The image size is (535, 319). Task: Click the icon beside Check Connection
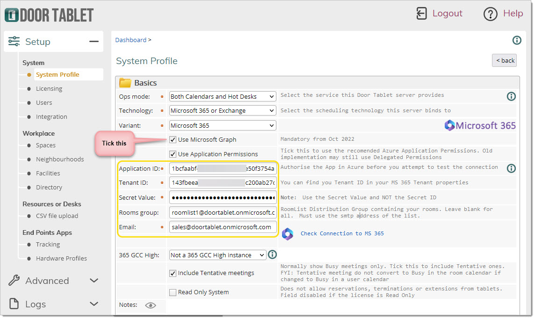(x=287, y=234)
